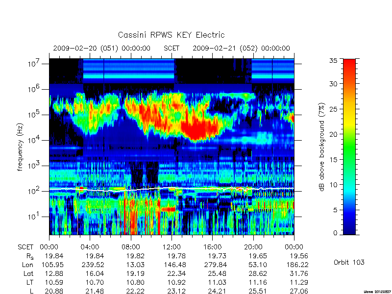
Task: Click the L value '20.88'
Action: coord(54,291)
